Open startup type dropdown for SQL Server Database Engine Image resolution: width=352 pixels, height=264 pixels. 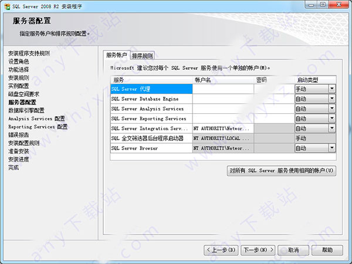[x=332, y=99]
